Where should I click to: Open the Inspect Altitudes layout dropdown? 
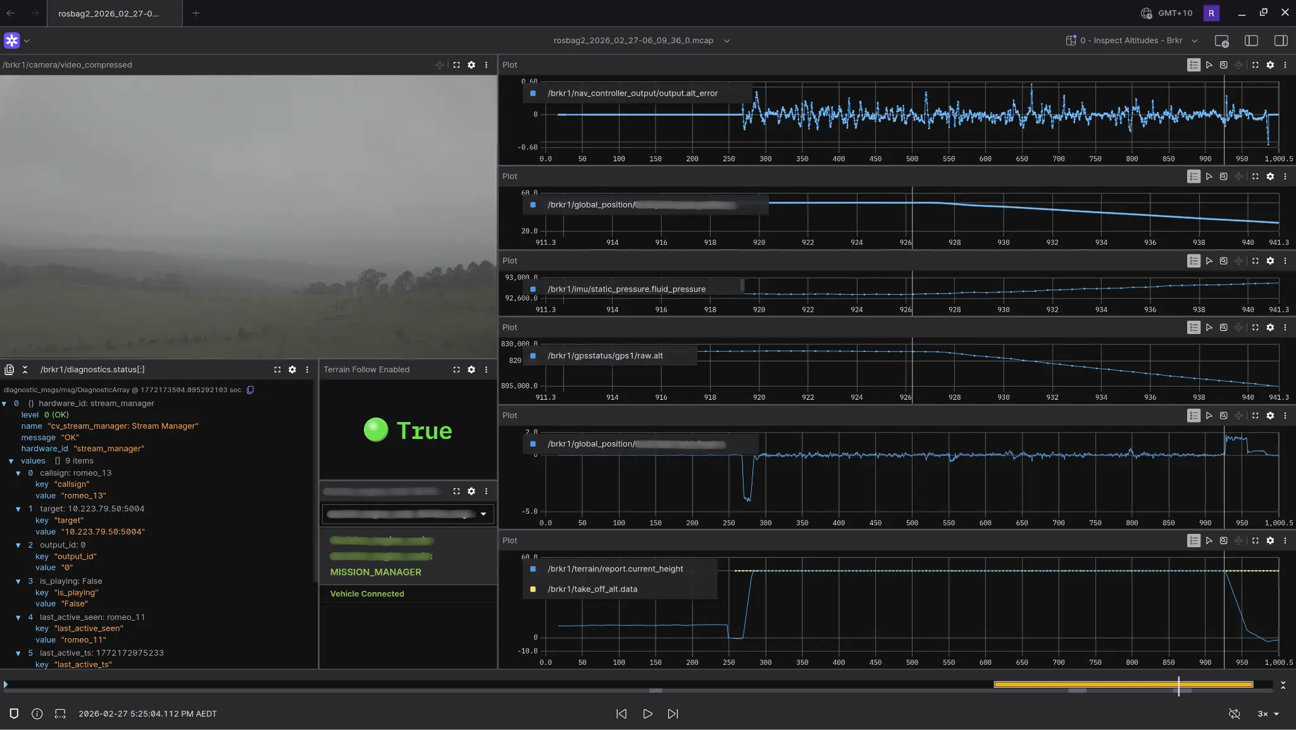pos(1195,40)
